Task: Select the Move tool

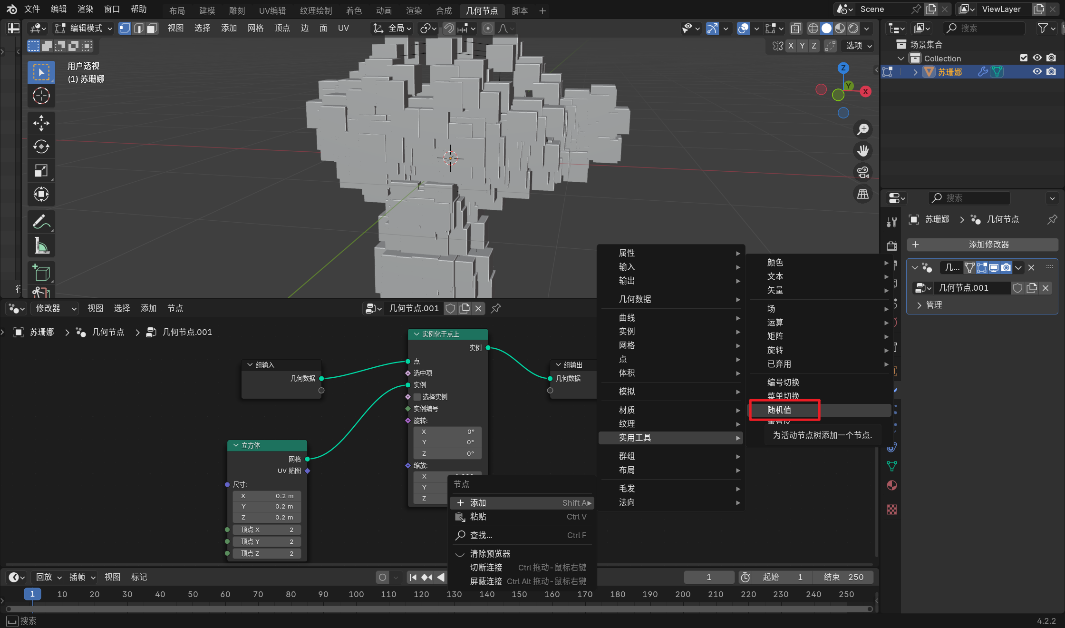Action: click(x=41, y=123)
